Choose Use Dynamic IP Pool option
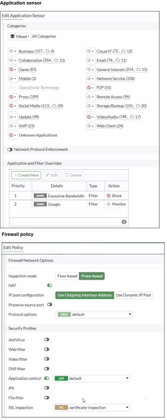167x420 pixels. click(133, 295)
